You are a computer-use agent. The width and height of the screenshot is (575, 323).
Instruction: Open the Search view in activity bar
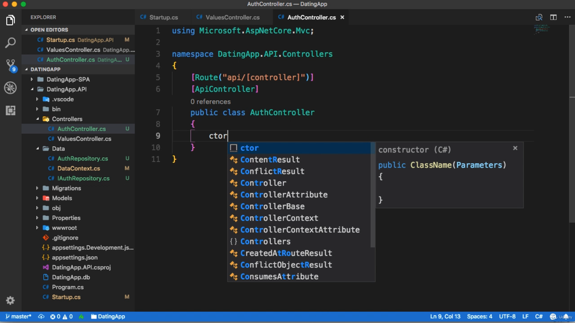click(x=10, y=43)
